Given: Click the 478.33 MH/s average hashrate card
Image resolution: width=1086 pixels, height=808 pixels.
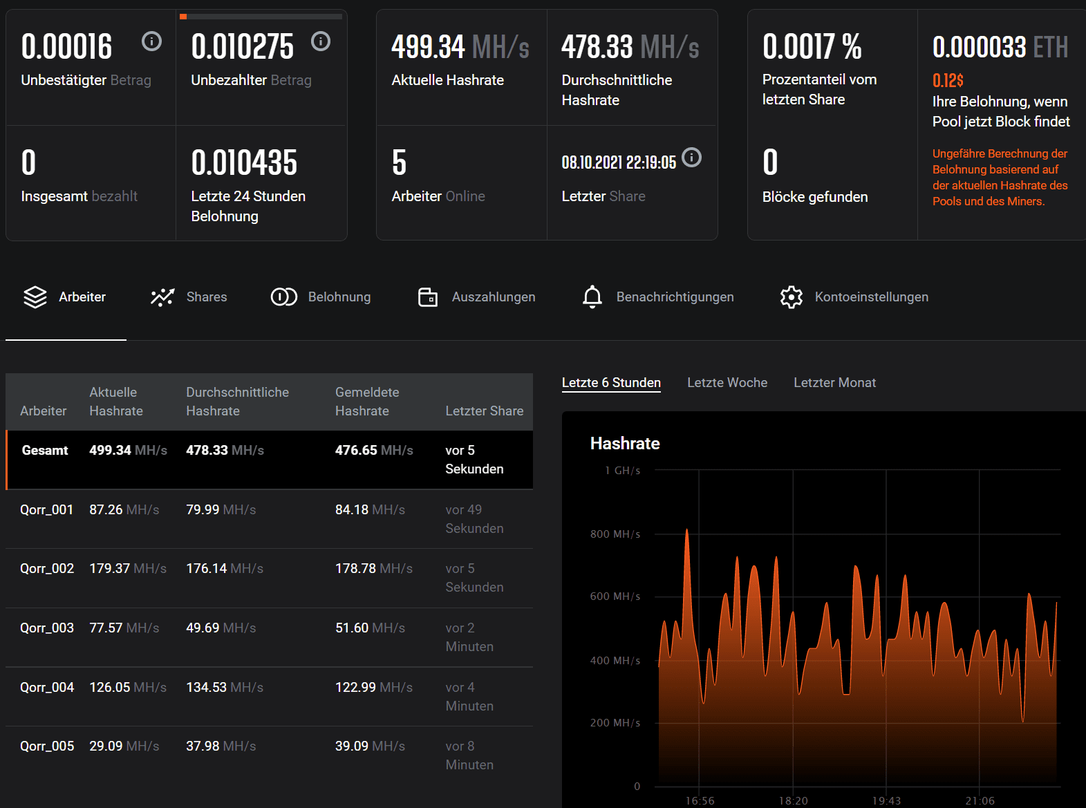Looking at the screenshot, I should pyautogui.click(x=632, y=68).
